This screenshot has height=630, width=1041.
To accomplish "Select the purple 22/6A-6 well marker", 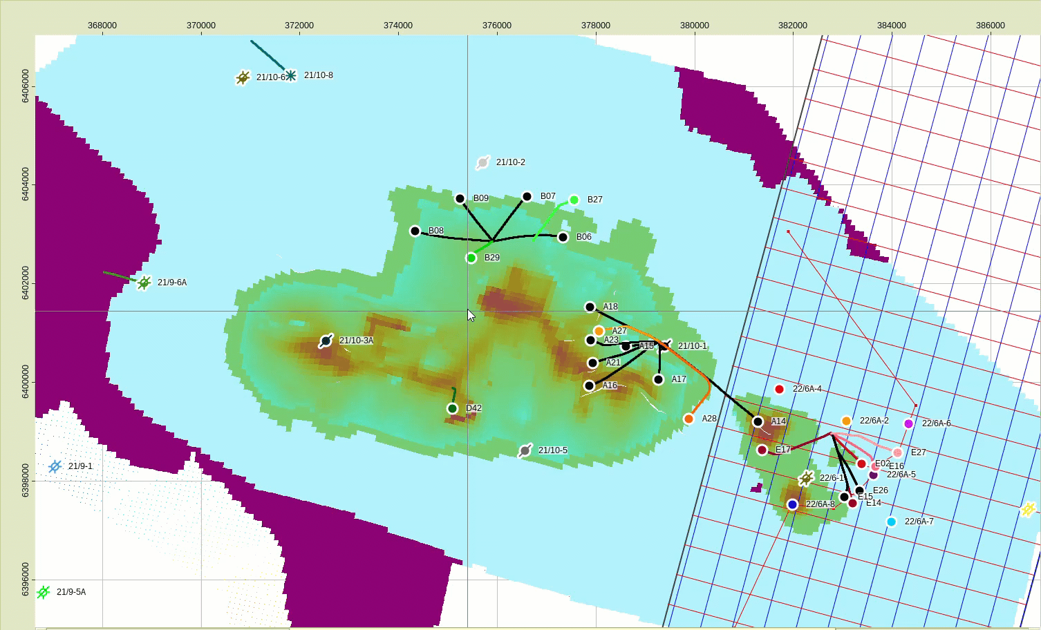I will tap(908, 424).
